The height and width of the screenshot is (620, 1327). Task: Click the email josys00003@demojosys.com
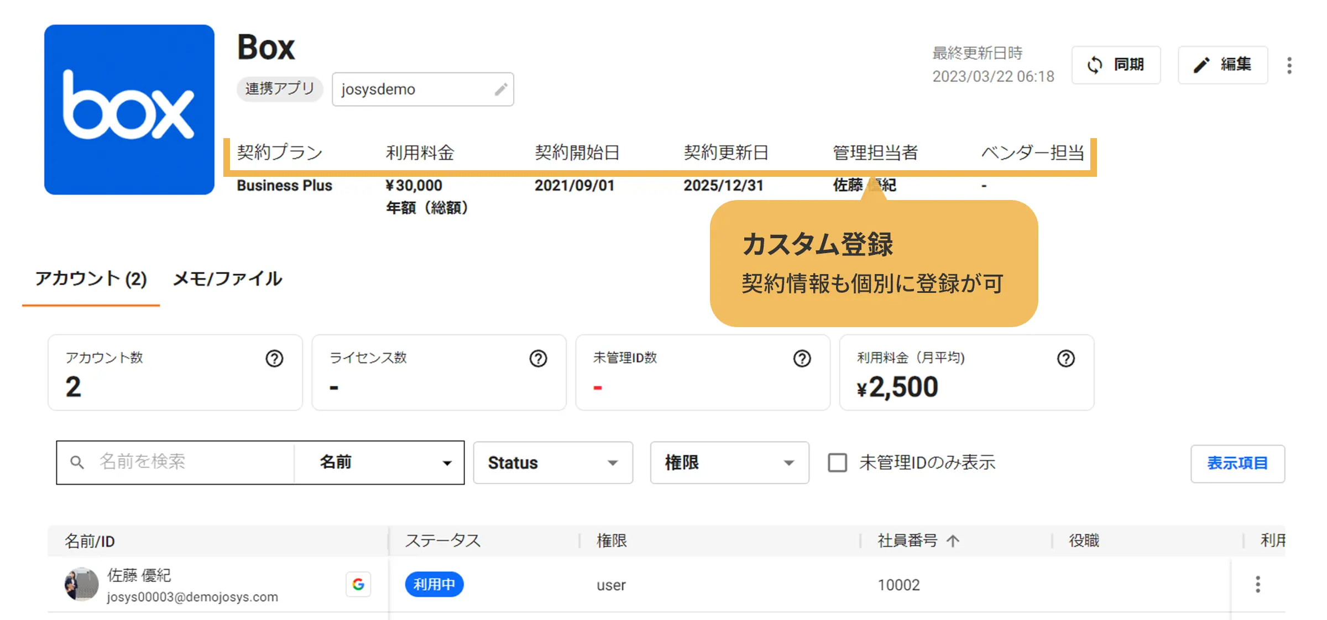(x=192, y=597)
